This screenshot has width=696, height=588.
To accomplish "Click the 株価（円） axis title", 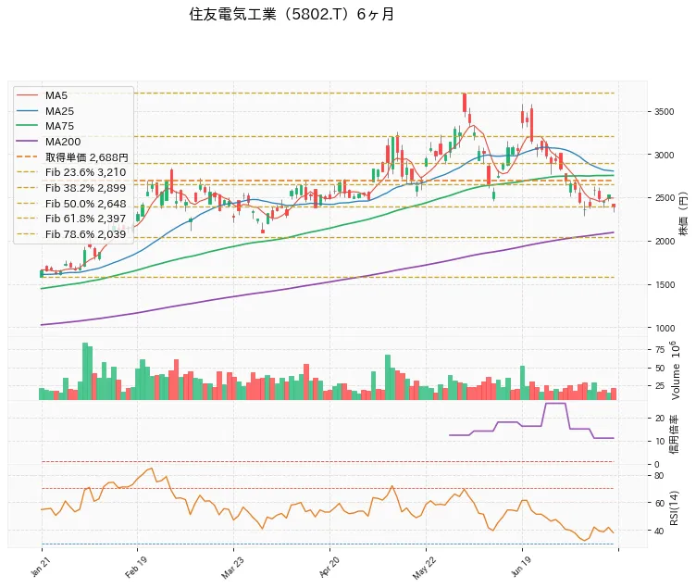I will pos(683,214).
